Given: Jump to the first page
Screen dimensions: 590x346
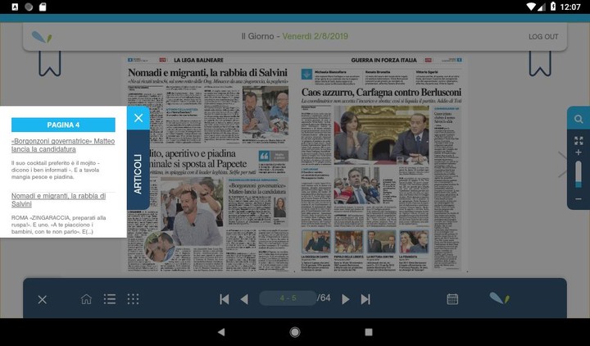Looking at the screenshot, I should (225, 299).
